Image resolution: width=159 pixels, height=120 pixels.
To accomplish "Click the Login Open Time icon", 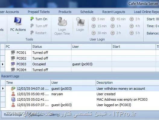I will click(62, 22).
